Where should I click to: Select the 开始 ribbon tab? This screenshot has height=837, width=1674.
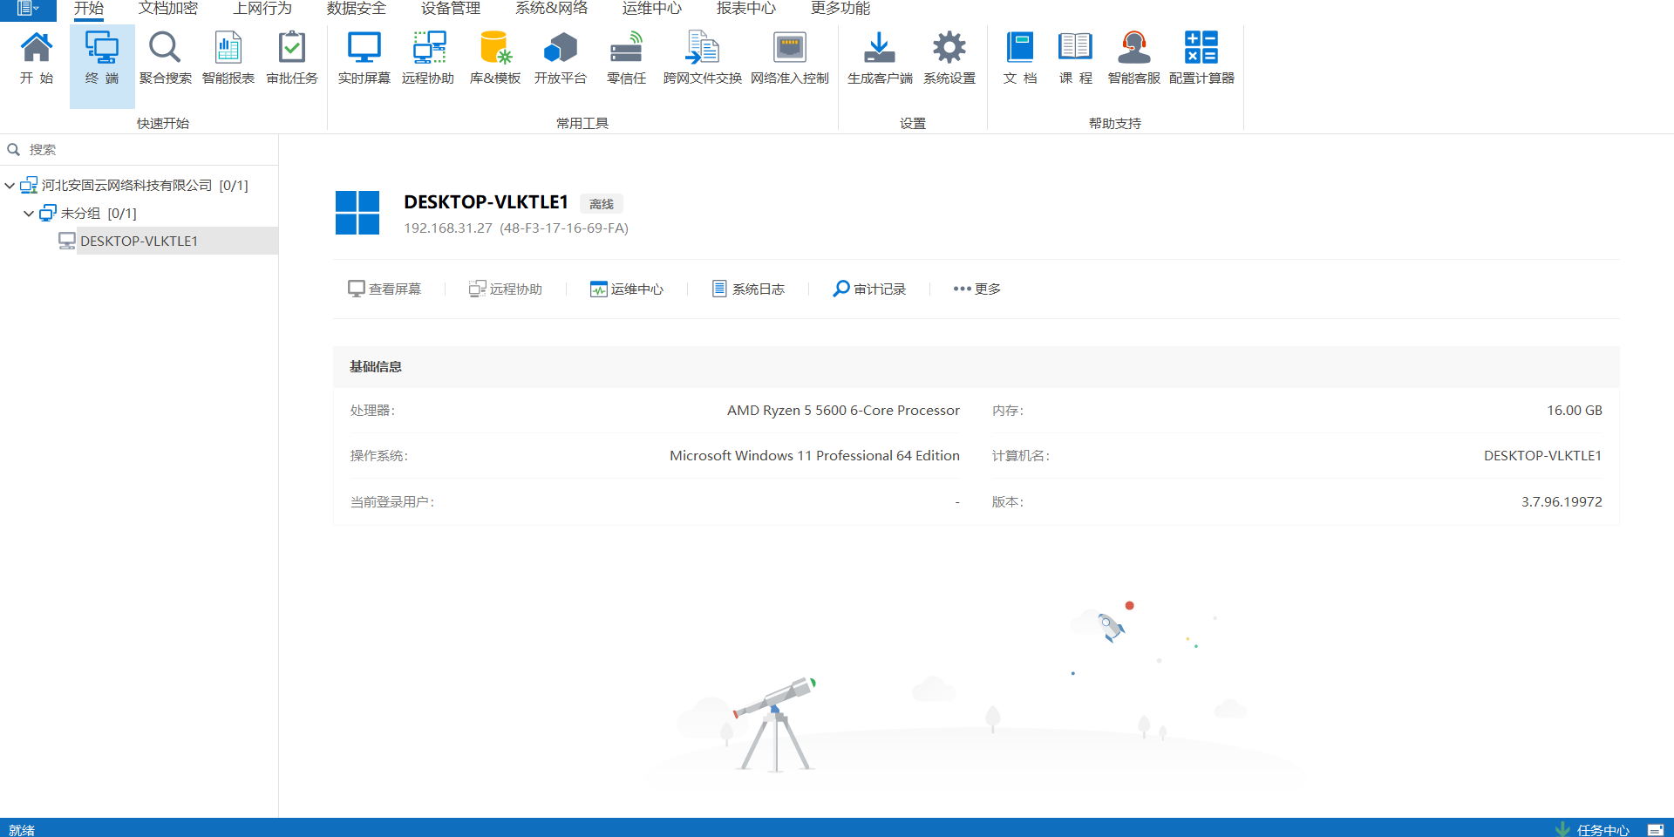click(x=89, y=9)
